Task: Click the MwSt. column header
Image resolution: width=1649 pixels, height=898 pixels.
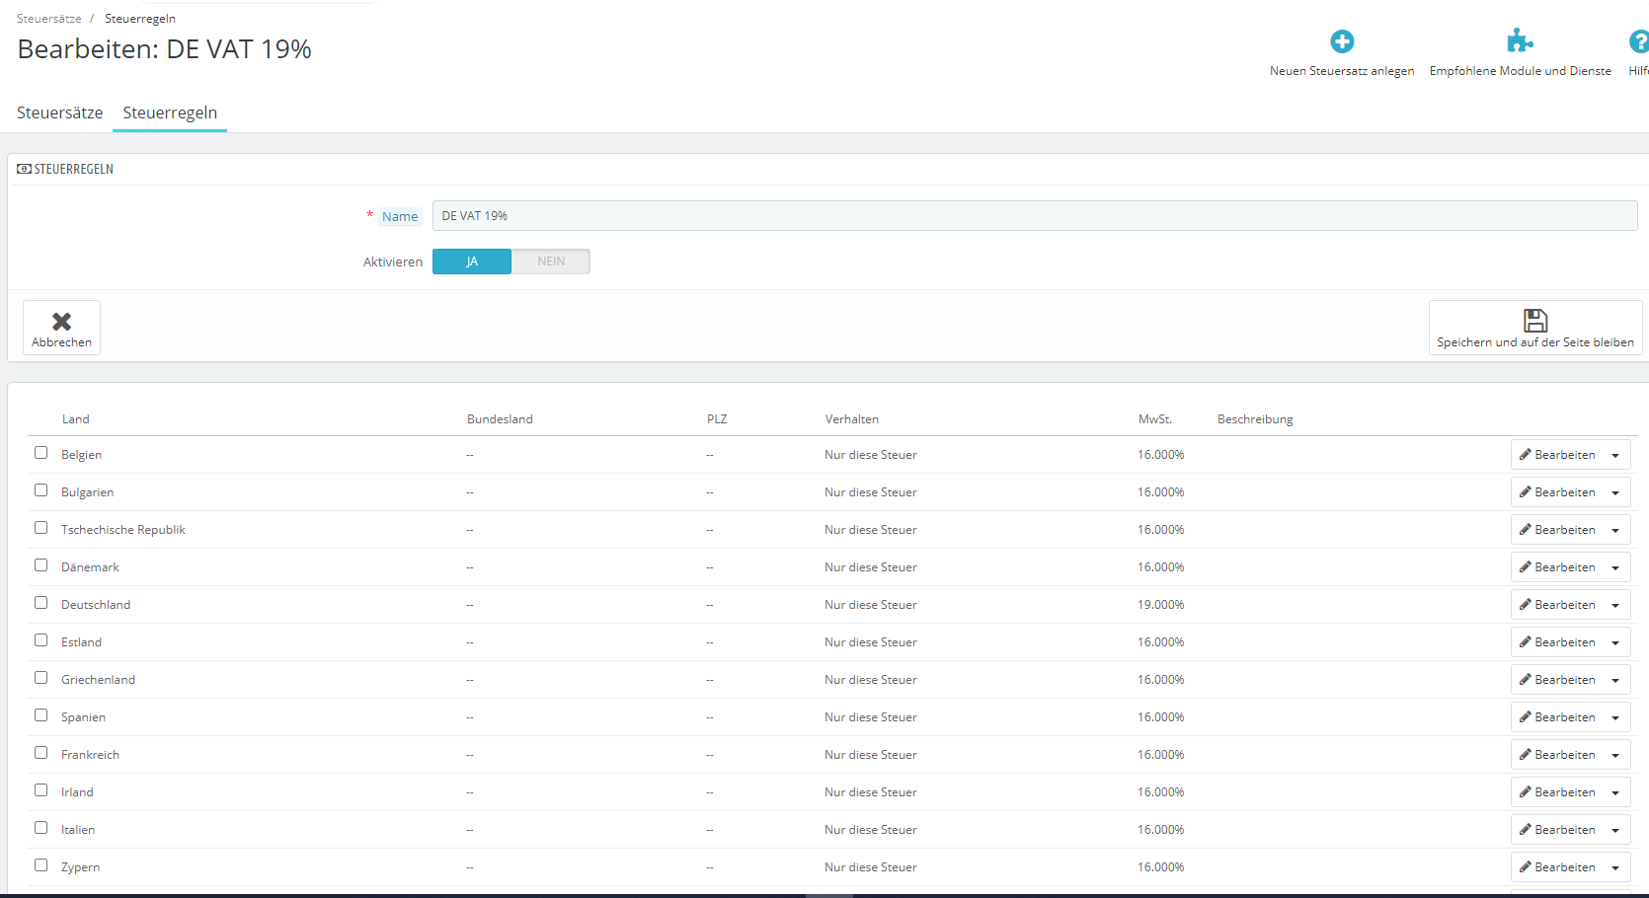Action: (1155, 419)
